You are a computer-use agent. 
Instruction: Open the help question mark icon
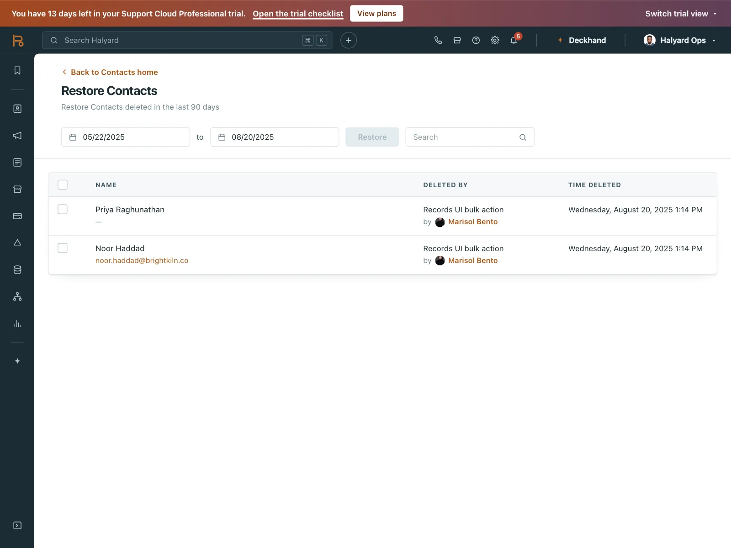click(x=476, y=40)
